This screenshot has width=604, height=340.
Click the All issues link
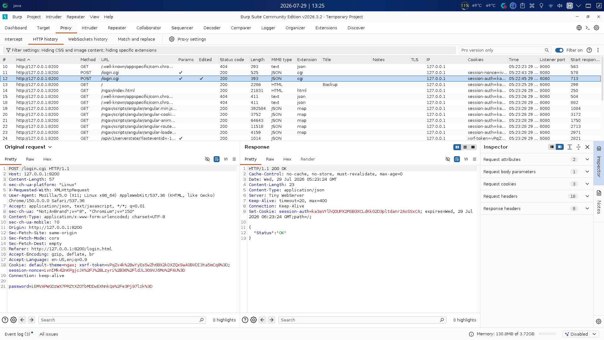[49, 334]
